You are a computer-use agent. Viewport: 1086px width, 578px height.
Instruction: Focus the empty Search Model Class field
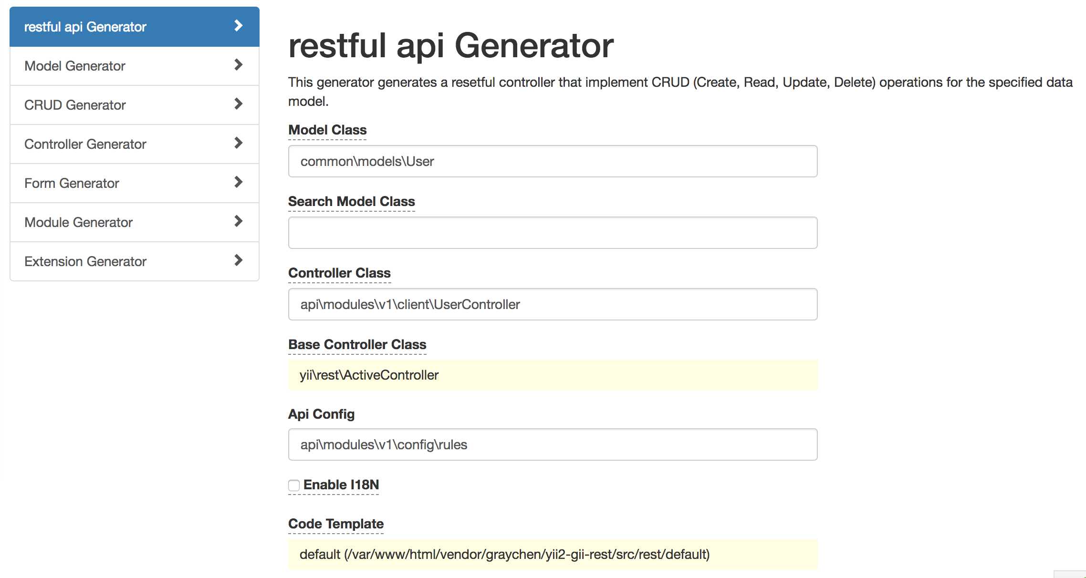(x=553, y=233)
